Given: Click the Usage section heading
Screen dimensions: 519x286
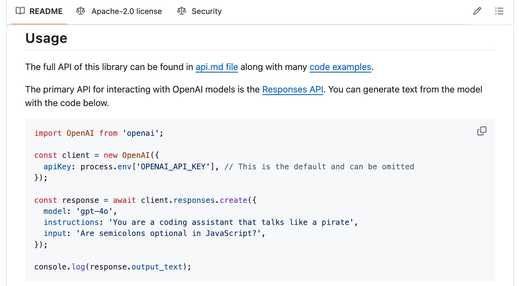Looking at the screenshot, I should coord(46,38).
